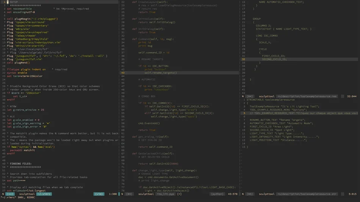Click the 'LONG IDC_COMBO' line

267,36
